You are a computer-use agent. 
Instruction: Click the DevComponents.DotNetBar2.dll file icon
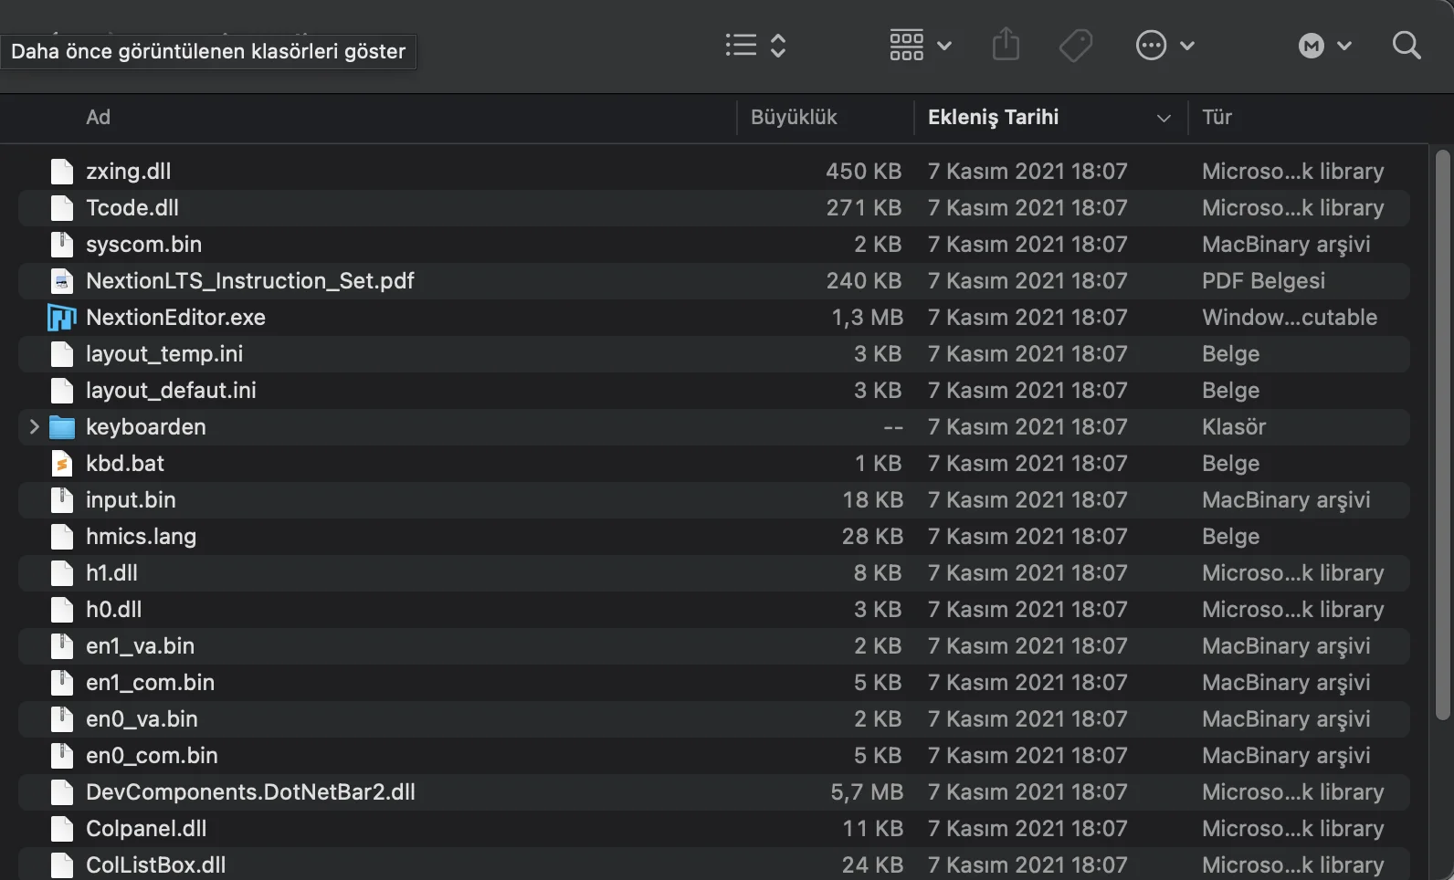pos(61,791)
